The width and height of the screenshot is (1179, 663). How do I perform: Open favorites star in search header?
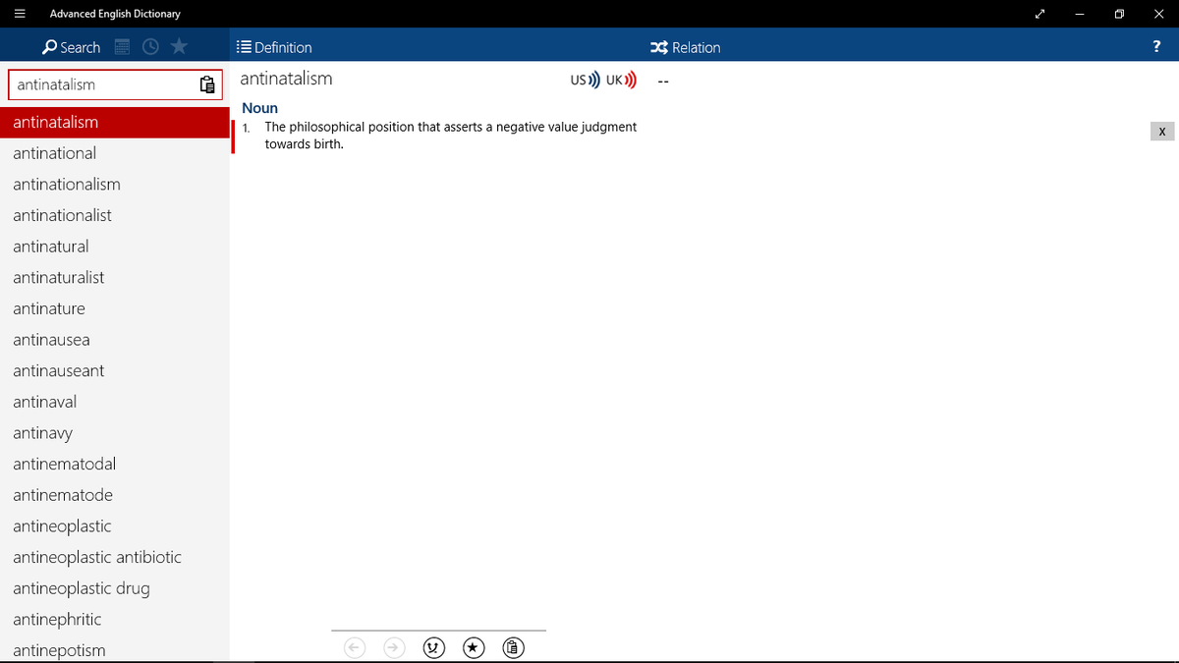(x=179, y=46)
